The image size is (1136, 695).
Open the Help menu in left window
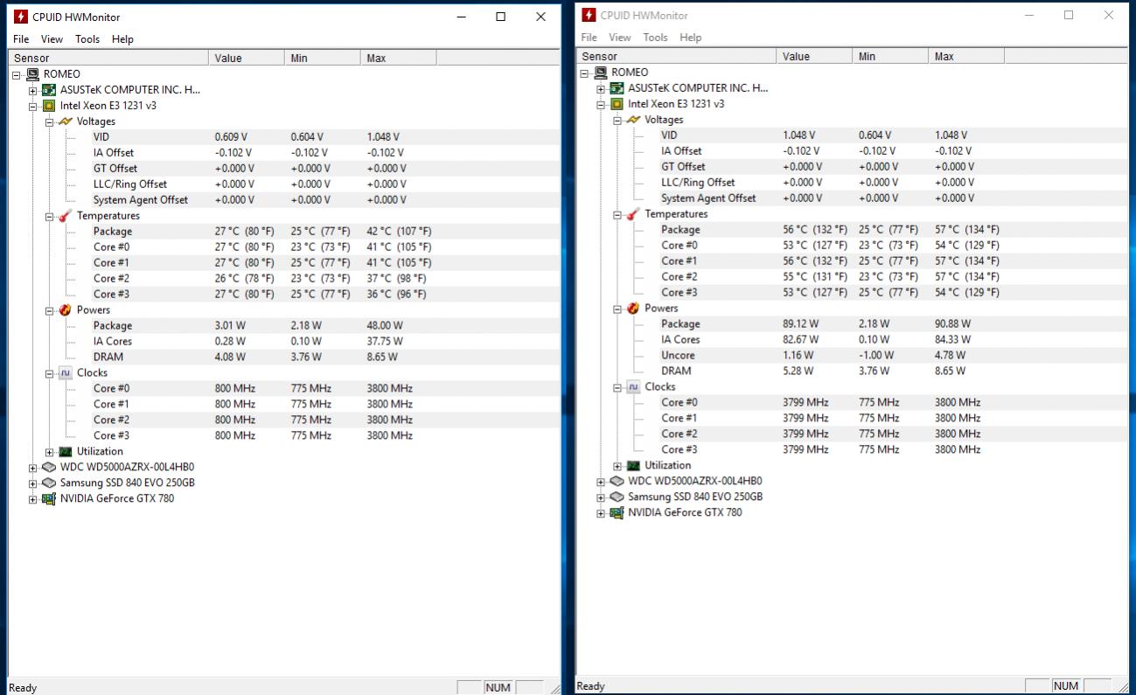(x=123, y=39)
